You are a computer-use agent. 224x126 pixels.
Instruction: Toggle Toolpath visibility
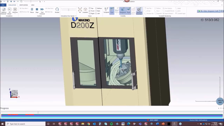(106, 10)
